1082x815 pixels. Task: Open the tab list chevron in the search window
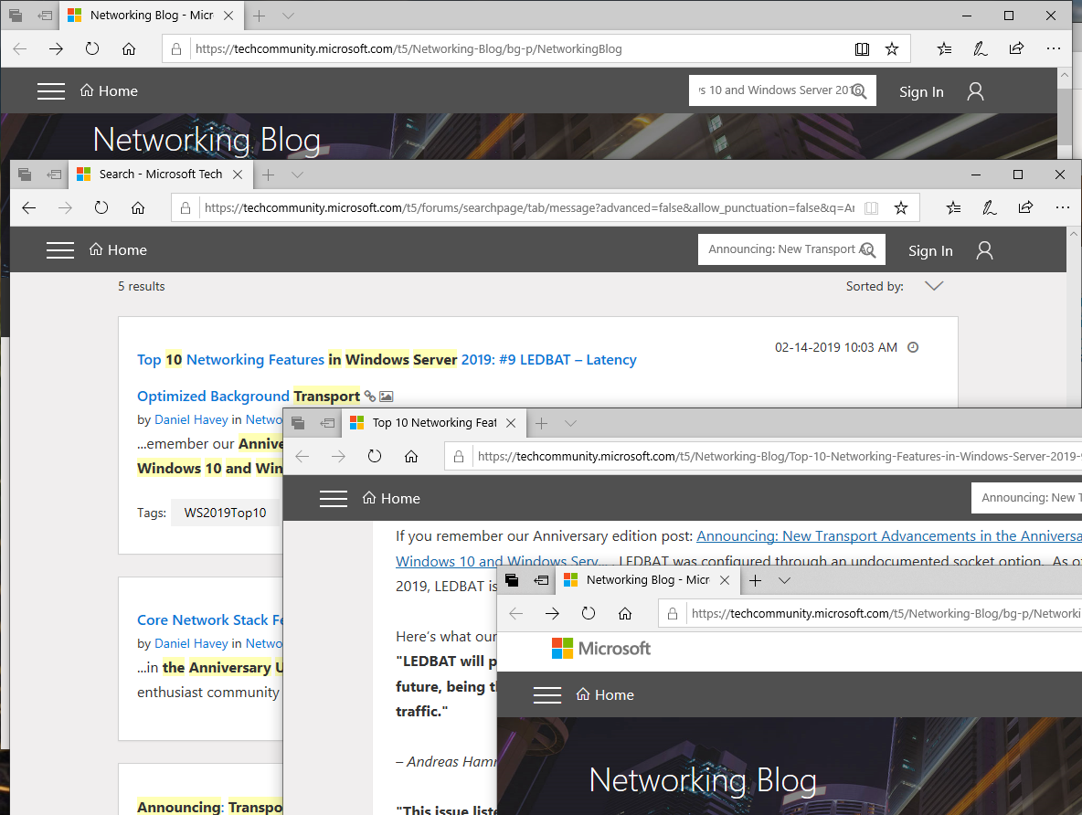pyautogui.click(x=297, y=175)
